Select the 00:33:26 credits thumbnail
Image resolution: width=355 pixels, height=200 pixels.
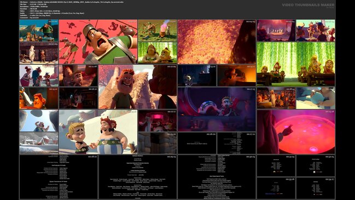tap(276, 188)
